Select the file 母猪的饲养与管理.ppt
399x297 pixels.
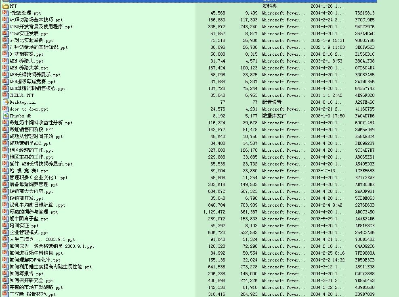tap(34, 212)
